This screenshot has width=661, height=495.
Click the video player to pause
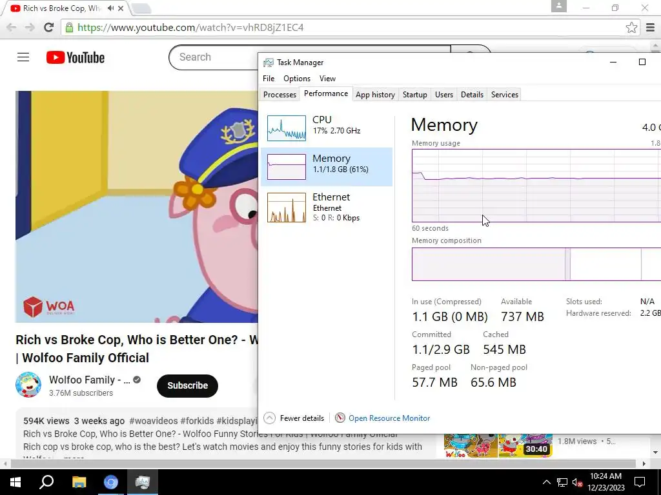click(137, 207)
